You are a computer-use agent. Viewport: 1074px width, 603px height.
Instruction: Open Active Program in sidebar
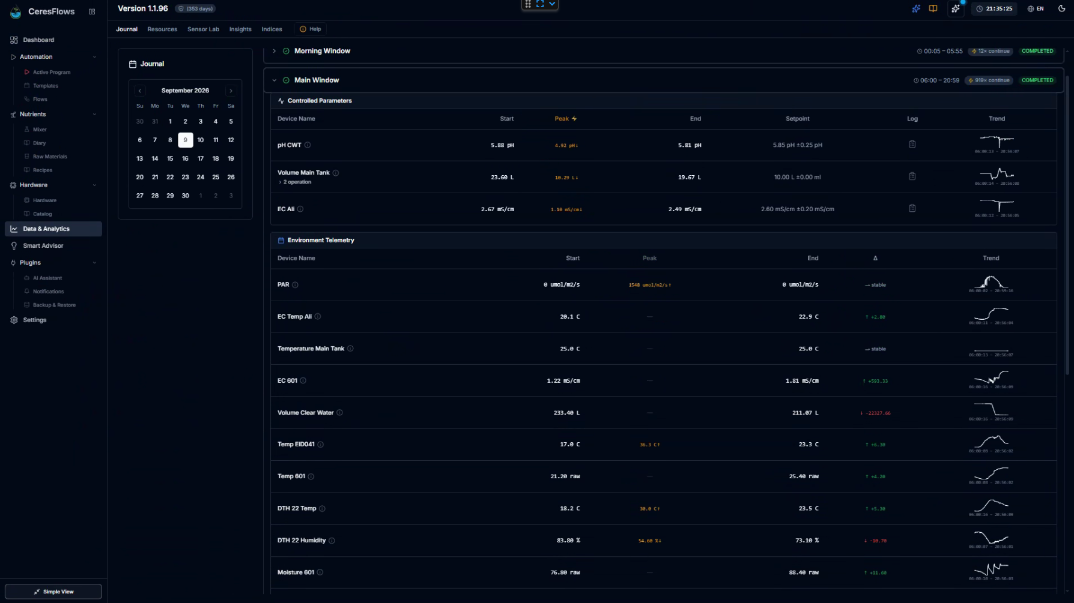[x=52, y=73]
